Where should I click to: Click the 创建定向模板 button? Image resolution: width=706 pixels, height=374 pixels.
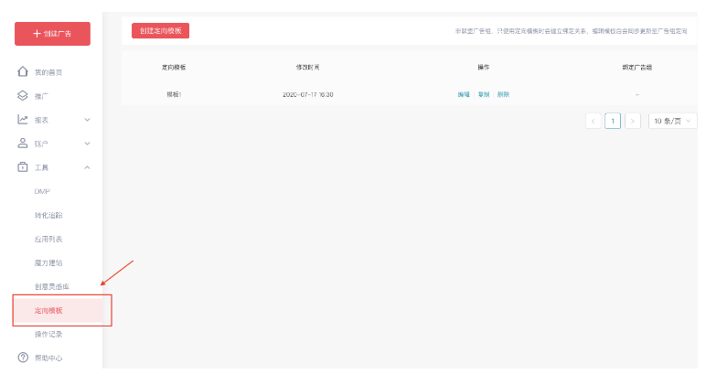(160, 30)
